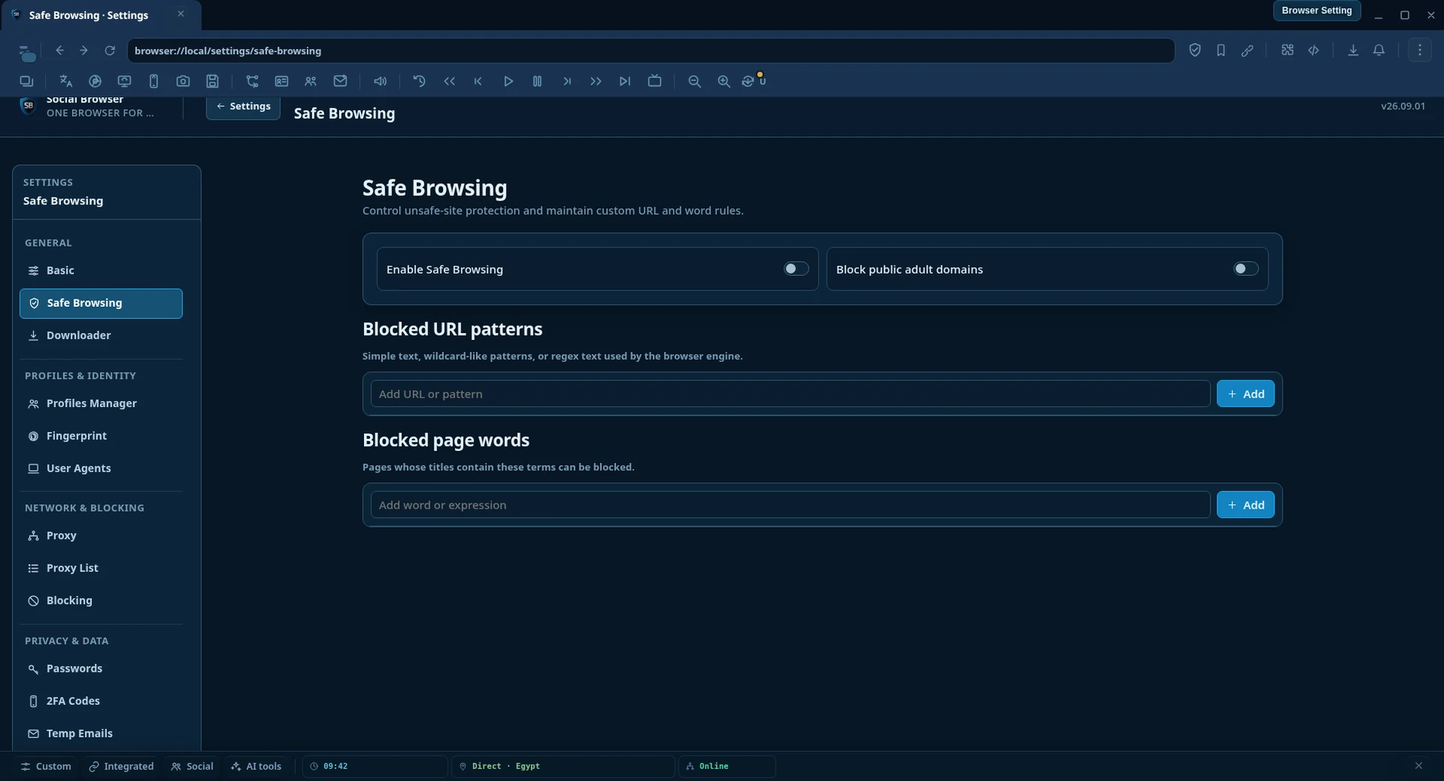Click the Custom tab in the bottom bar
Viewport: 1444px width, 781px height.
pos(46,766)
